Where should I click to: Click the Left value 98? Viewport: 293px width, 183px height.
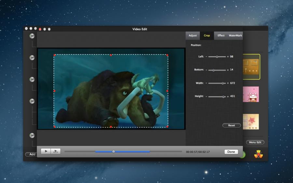click(231, 57)
